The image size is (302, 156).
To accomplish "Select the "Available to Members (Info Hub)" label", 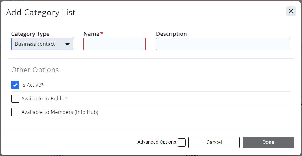I will 60,112.
